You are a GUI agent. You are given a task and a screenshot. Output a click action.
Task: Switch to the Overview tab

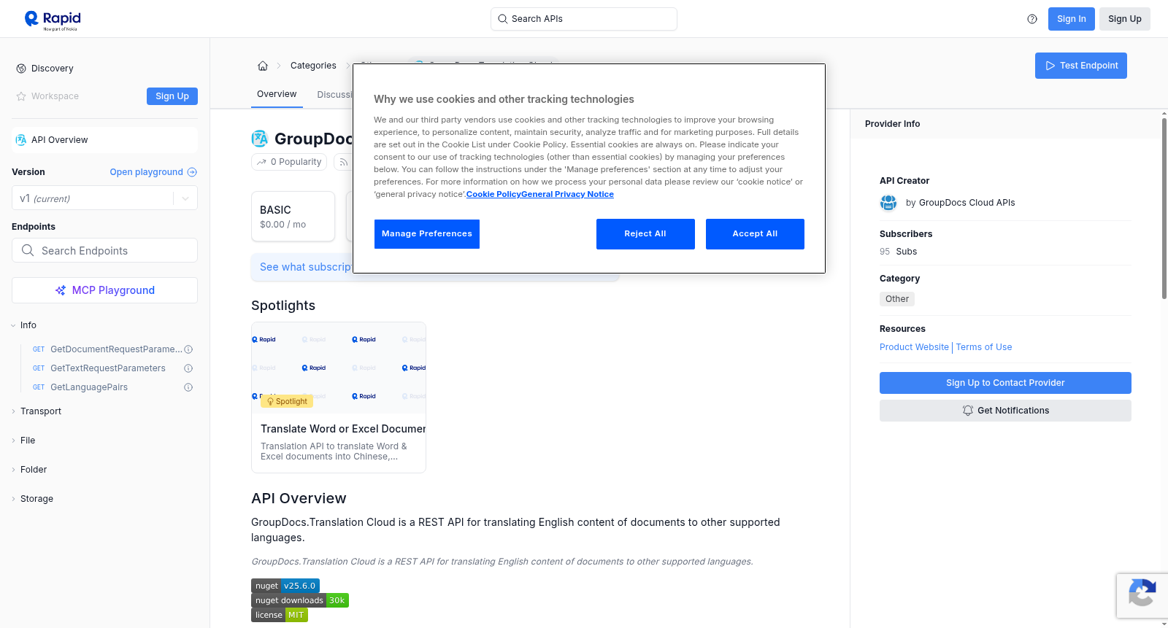tap(277, 94)
